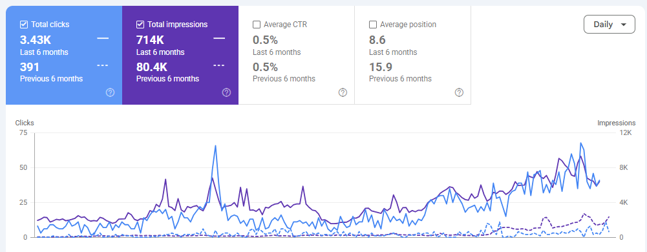The image size is (647, 252).
Task: Click 'Previous 6 months' under Average position
Action: (400, 79)
